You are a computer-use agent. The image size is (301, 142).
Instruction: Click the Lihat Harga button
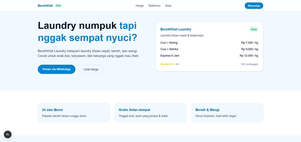(x=91, y=69)
